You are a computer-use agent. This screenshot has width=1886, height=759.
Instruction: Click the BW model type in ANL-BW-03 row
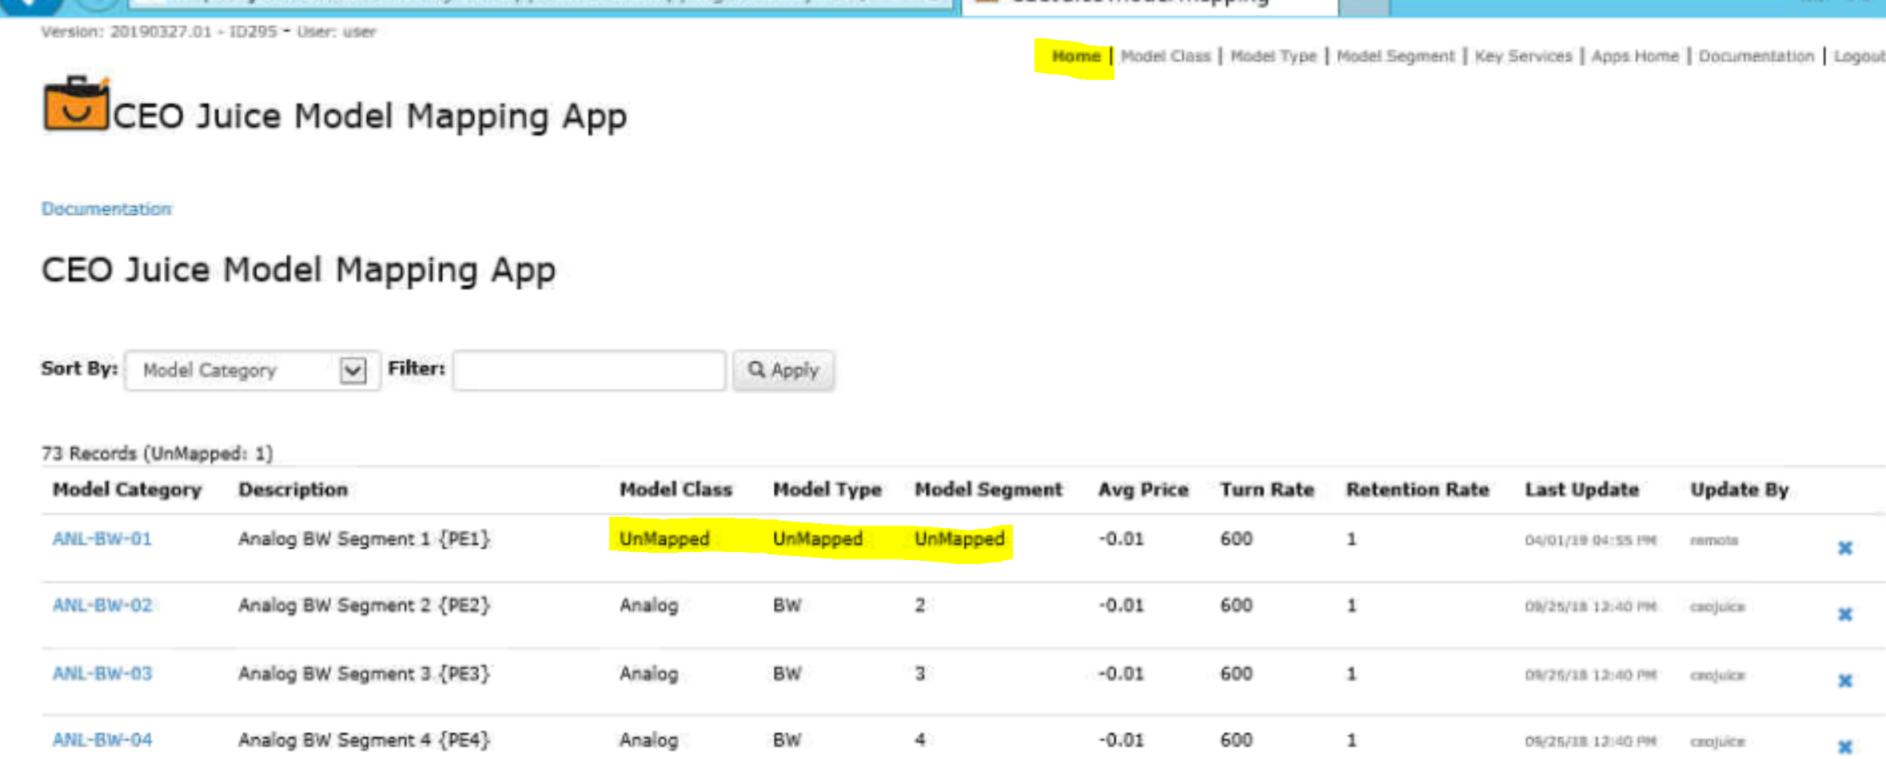[x=787, y=674]
